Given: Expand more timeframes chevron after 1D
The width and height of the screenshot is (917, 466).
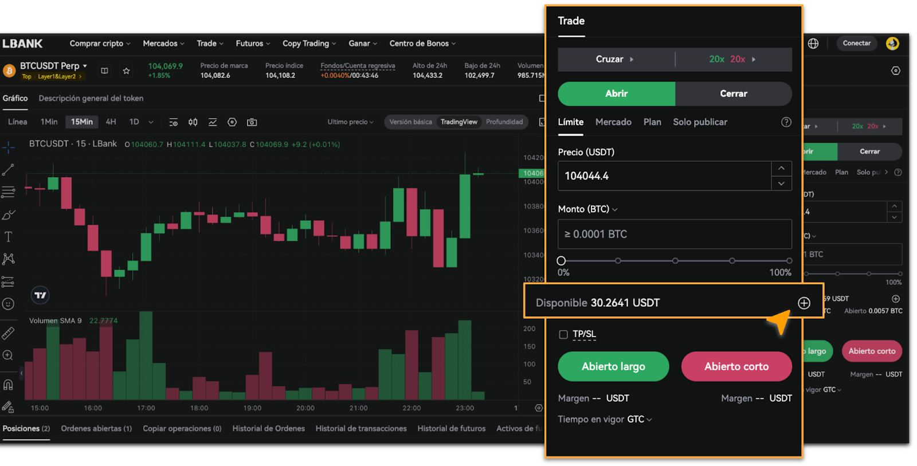Looking at the screenshot, I should (151, 122).
